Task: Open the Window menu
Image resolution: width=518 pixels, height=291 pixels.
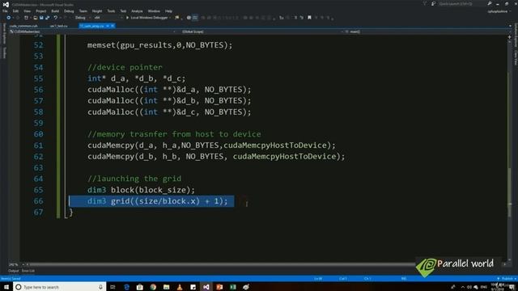Action: click(154, 11)
